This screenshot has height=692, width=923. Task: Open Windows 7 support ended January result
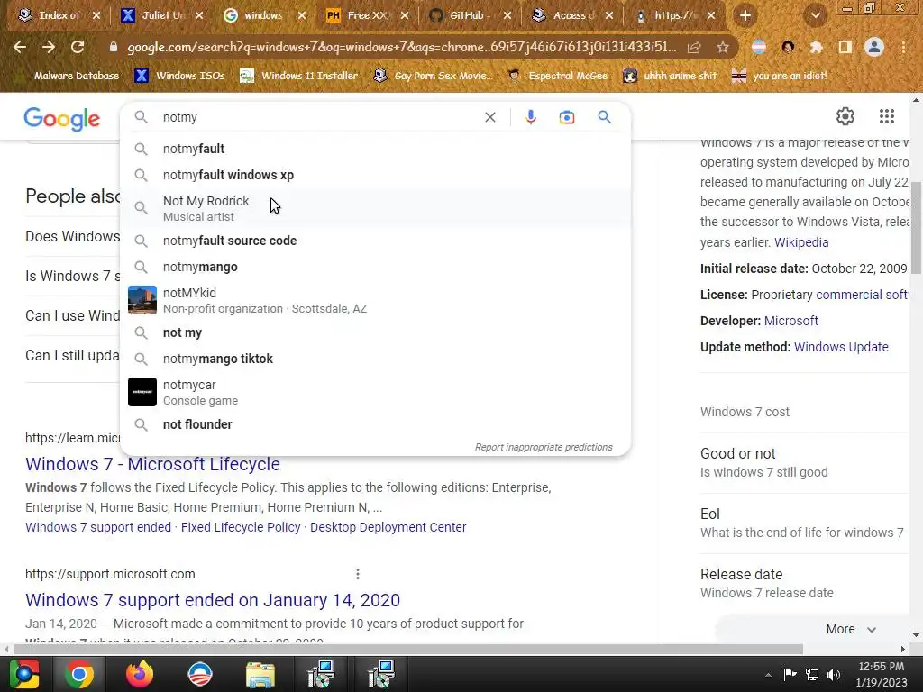pos(213,599)
